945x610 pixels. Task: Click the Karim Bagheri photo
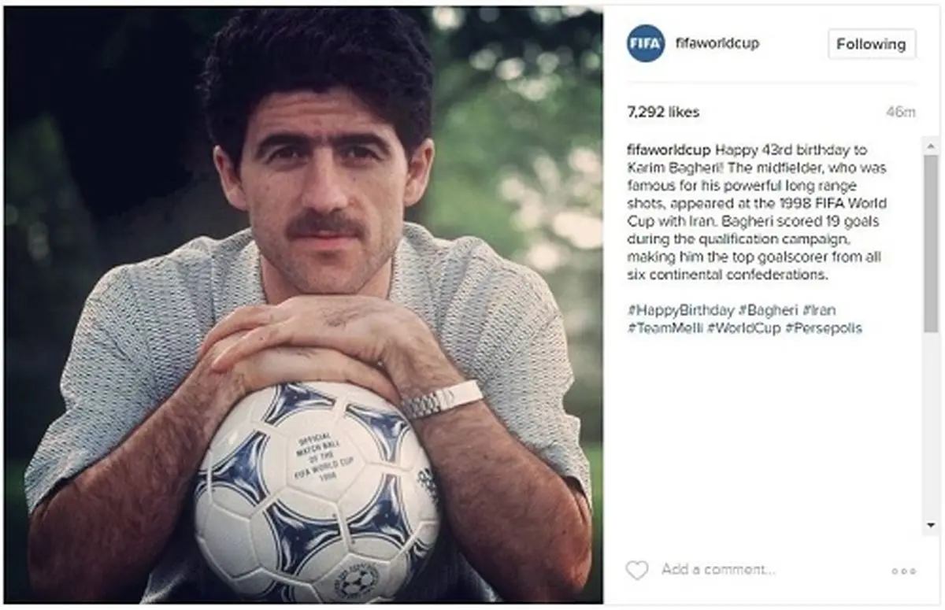pyautogui.click(x=304, y=304)
